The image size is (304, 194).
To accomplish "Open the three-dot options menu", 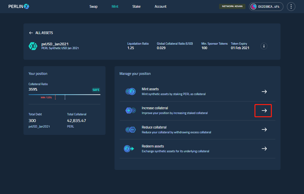I will pyautogui.click(x=291, y=6).
